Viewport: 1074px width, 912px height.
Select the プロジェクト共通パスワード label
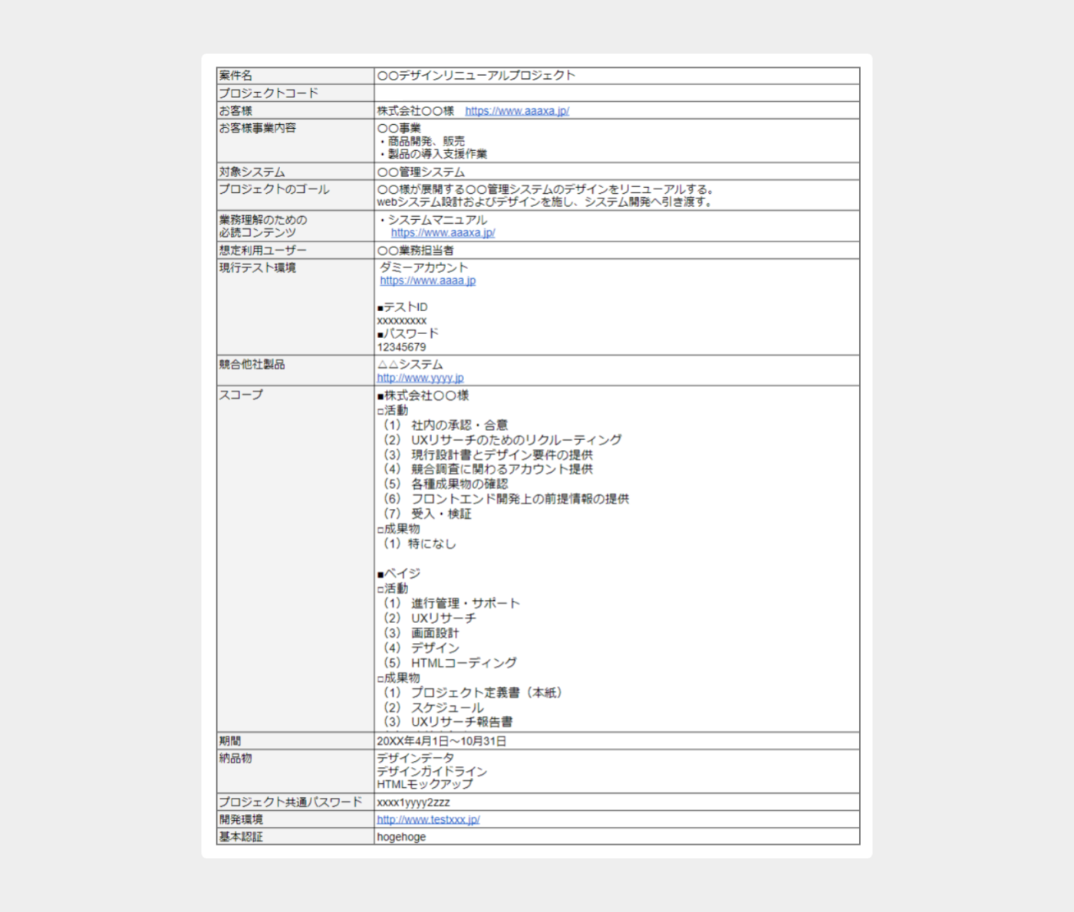click(x=291, y=802)
